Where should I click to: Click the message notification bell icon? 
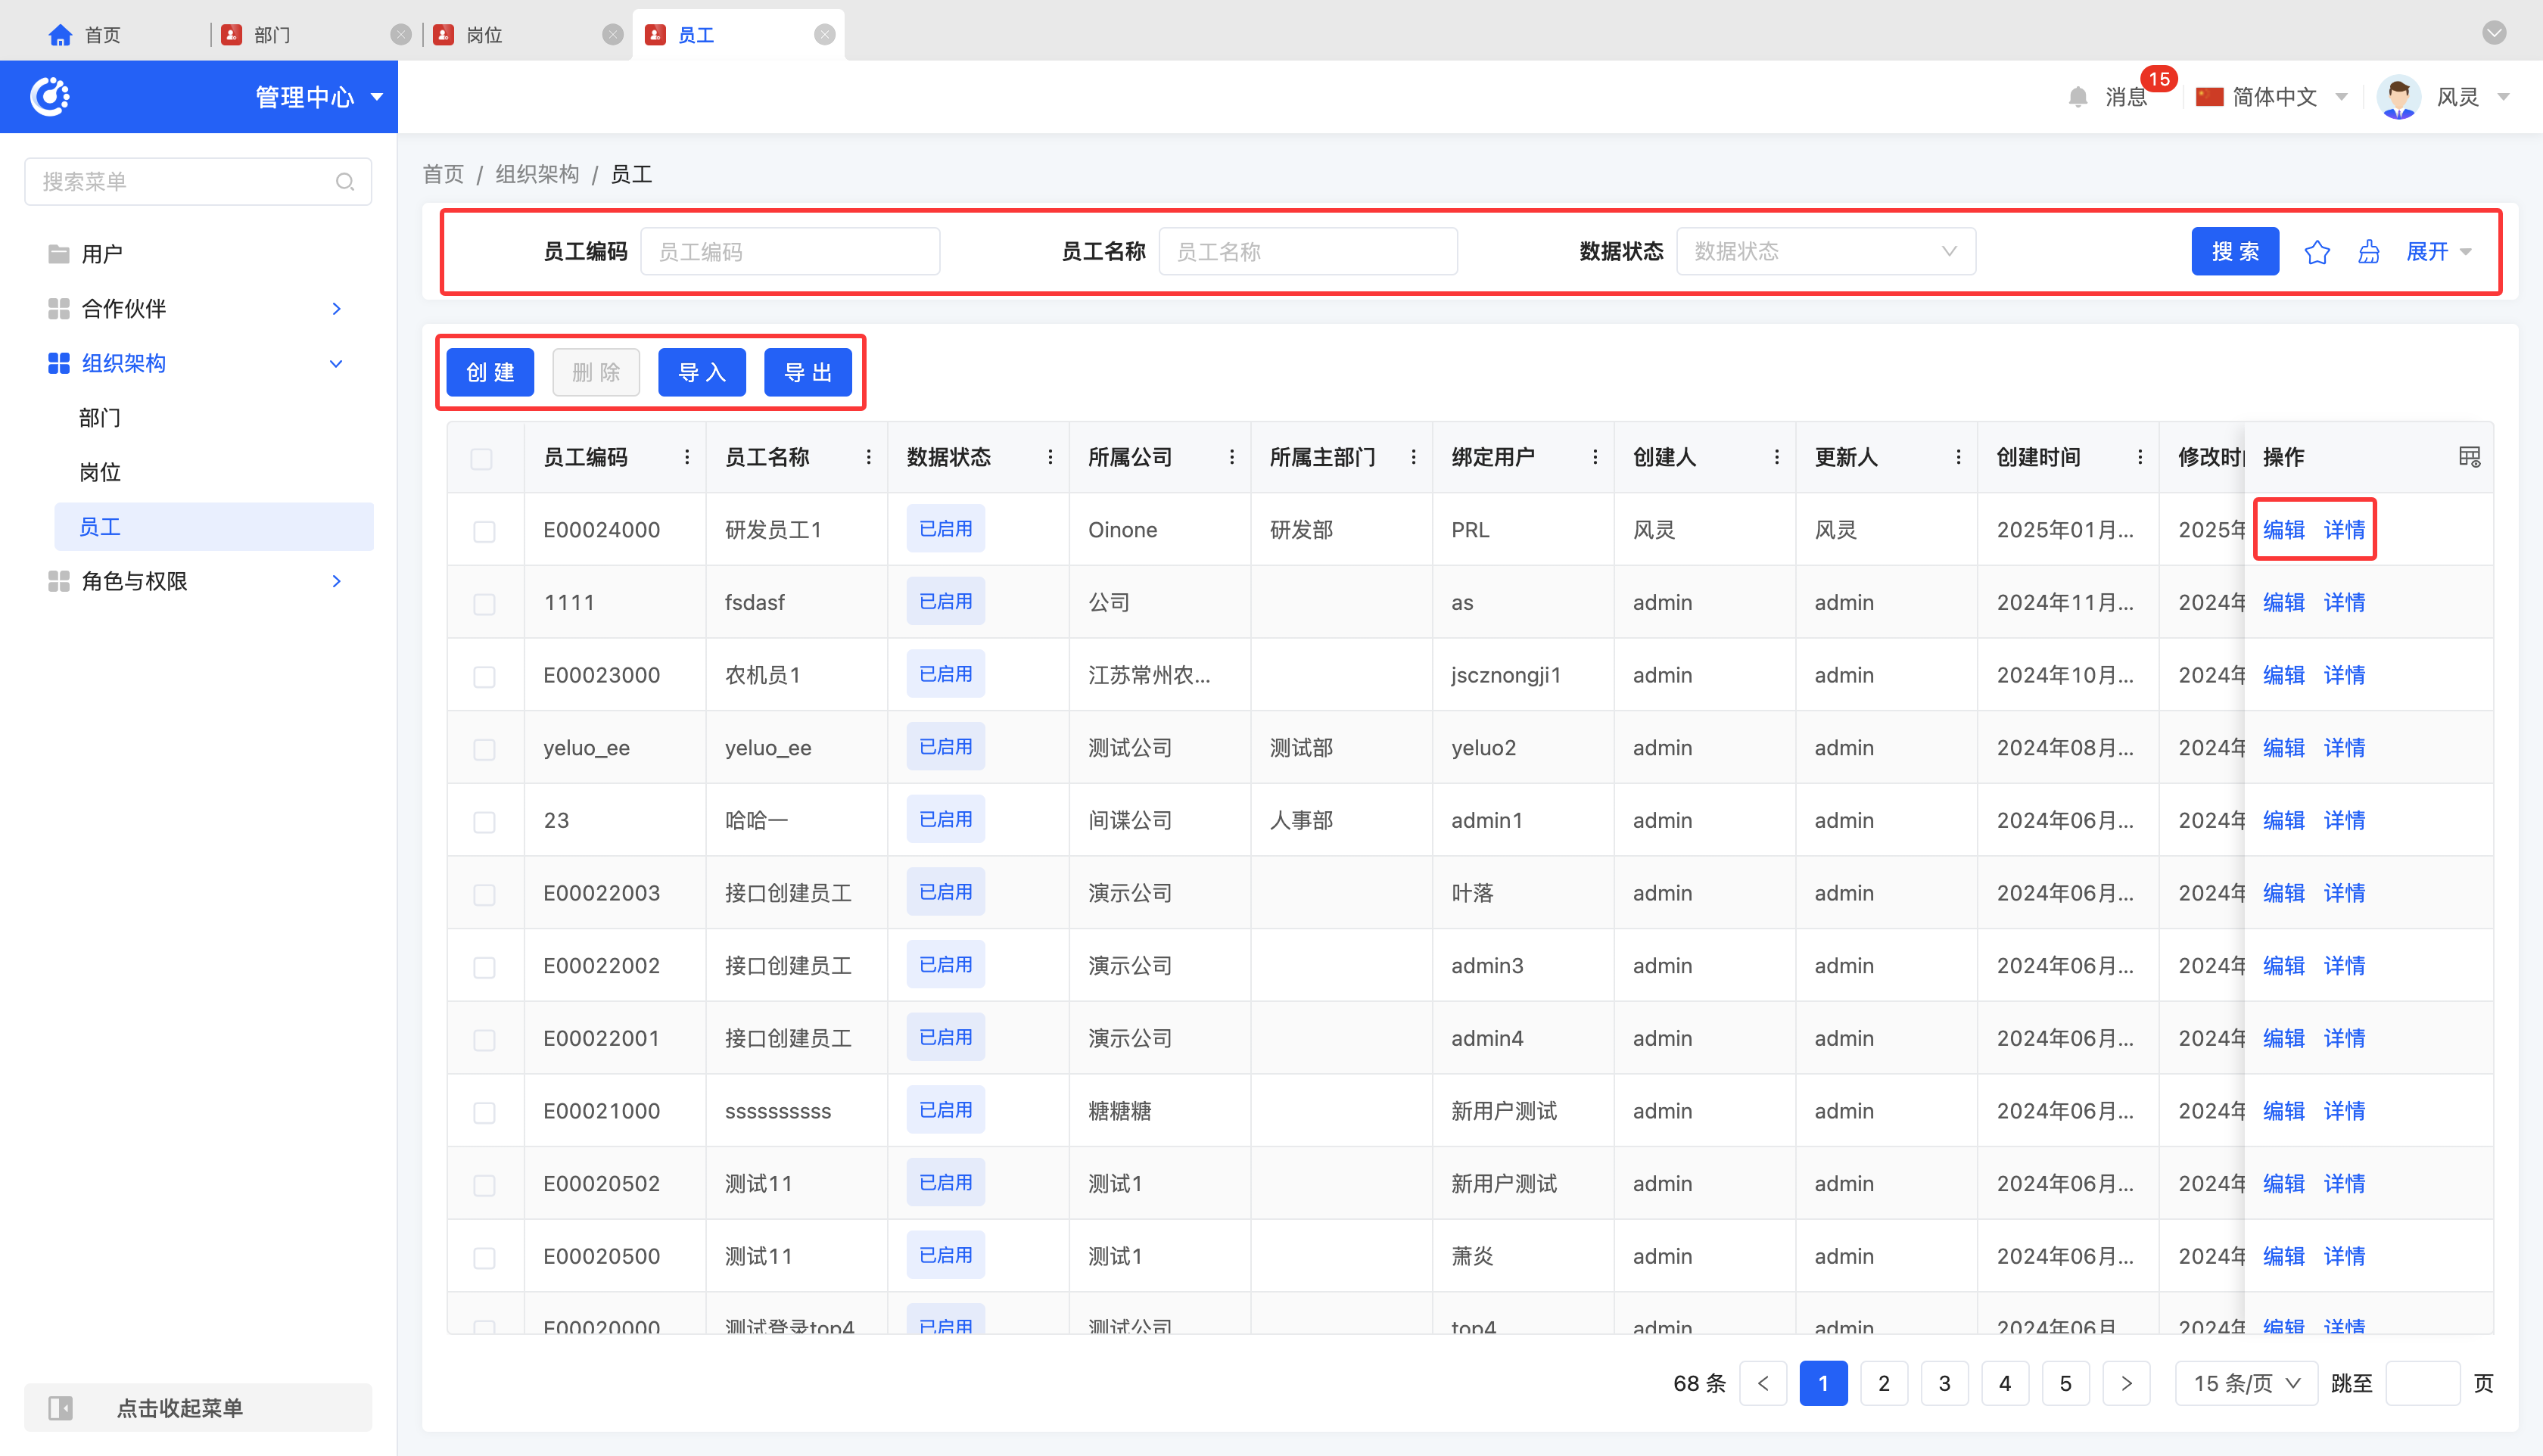pyautogui.click(x=2077, y=97)
